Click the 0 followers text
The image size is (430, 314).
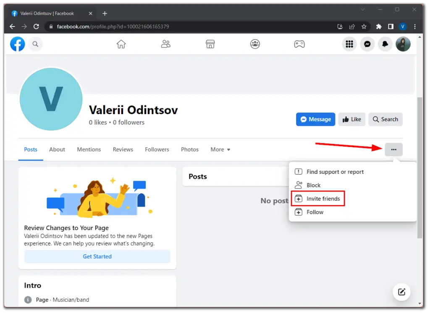(x=128, y=122)
